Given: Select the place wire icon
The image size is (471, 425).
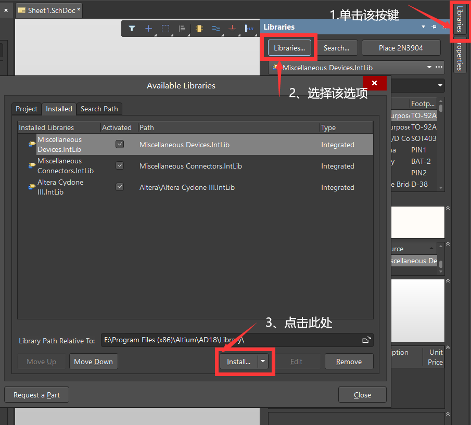Looking at the screenshot, I should [x=215, y=29].
